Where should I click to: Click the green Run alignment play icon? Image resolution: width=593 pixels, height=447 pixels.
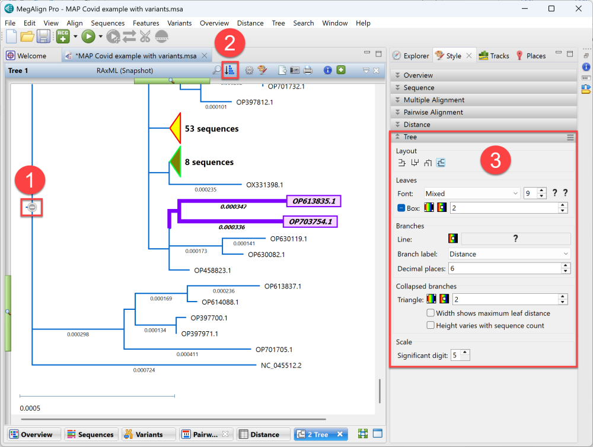click(x=88, y=37)
